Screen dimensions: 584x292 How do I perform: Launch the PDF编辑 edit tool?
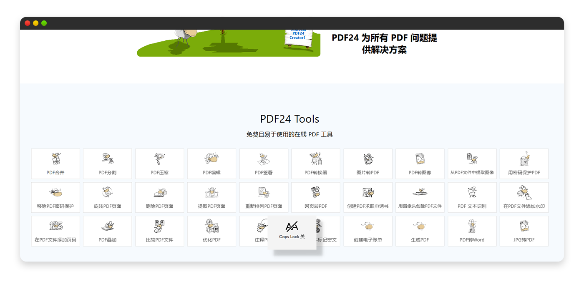(x=211, y=164)
